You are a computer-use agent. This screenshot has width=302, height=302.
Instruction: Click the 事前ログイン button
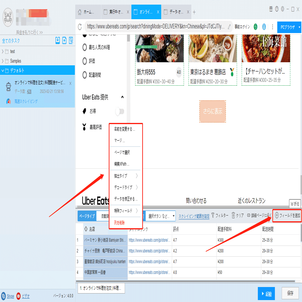(242, 27)
